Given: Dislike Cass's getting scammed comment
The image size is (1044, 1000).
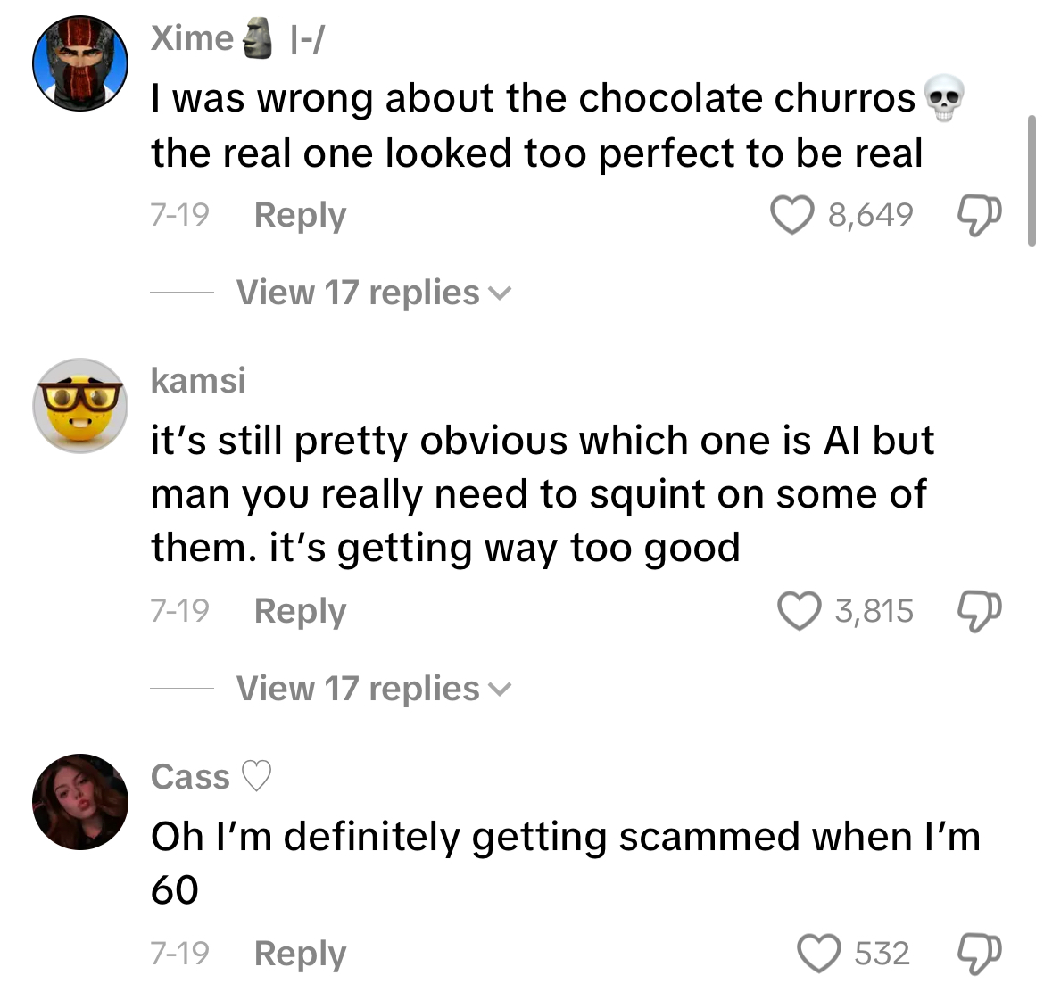Looking at the screenshot, I should click(979, 953).
